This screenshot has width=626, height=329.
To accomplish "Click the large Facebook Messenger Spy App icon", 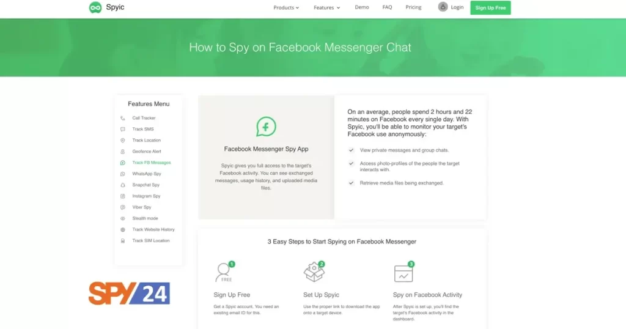I will [266, 127].
